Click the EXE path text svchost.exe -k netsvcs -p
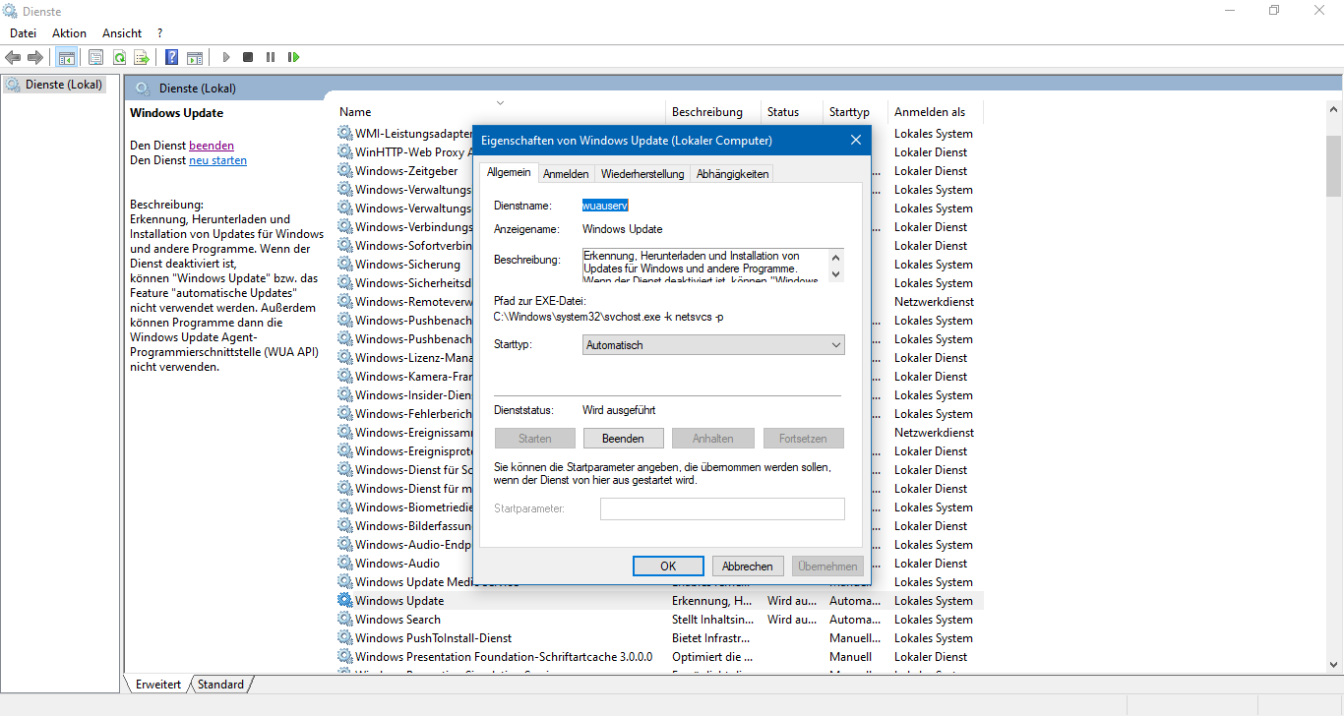1344x716 pixels. coord(608,318)
